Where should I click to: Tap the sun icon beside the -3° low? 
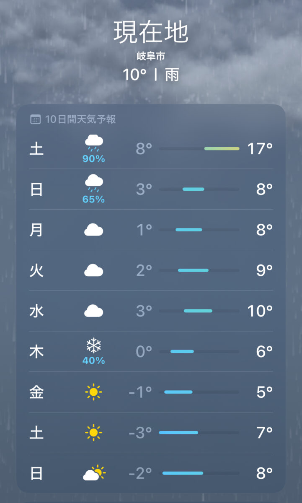pyautogui.click(x=93, y=432)
